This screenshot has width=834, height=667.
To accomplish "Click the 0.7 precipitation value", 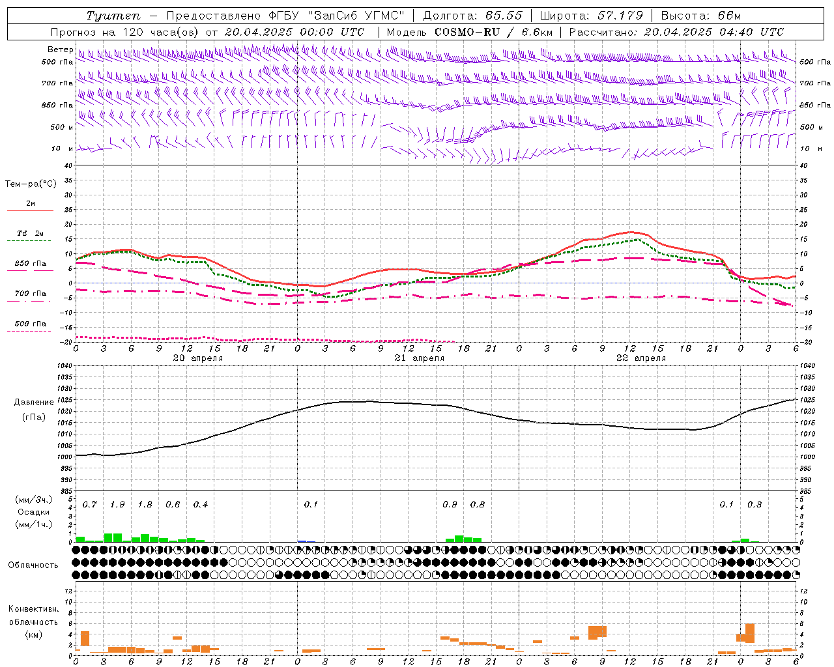I will coord(90,505).
